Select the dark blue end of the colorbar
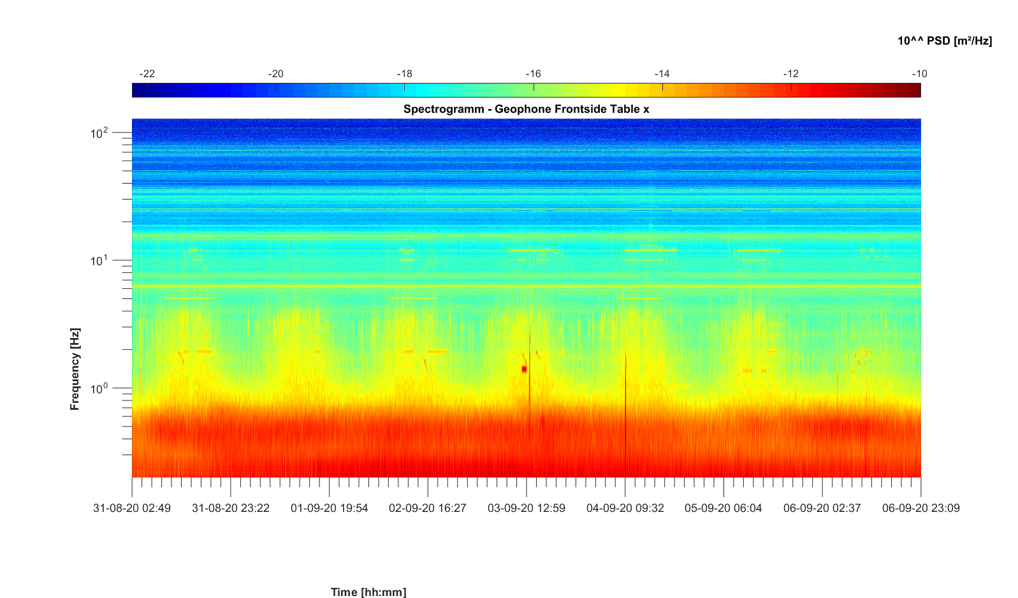The image size is (1018, 598). pyautogui.click(x=137, y=90)
